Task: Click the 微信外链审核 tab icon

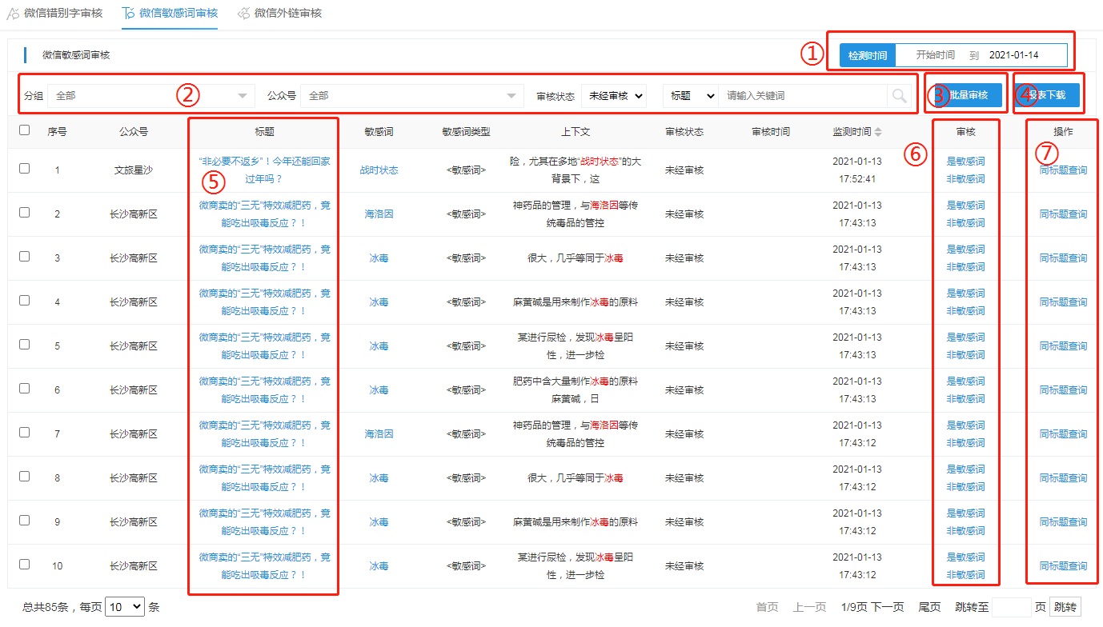Action: click(x=243, y=13)
